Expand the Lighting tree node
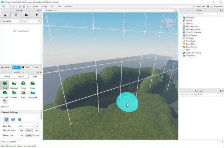The height and width of the screenshot is (148, 224). [x=180, y=24]
